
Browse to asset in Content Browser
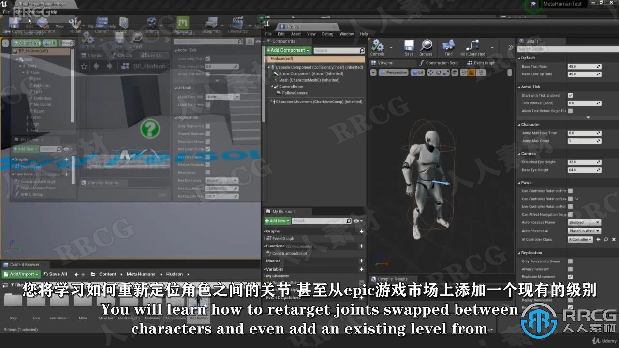(426, 47)
